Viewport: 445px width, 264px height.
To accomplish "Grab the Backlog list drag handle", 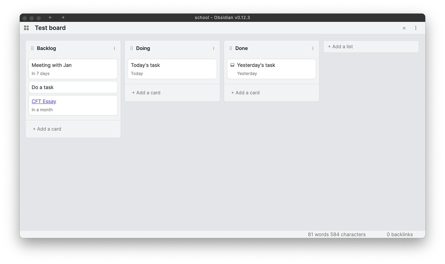I will click(32, 48).
